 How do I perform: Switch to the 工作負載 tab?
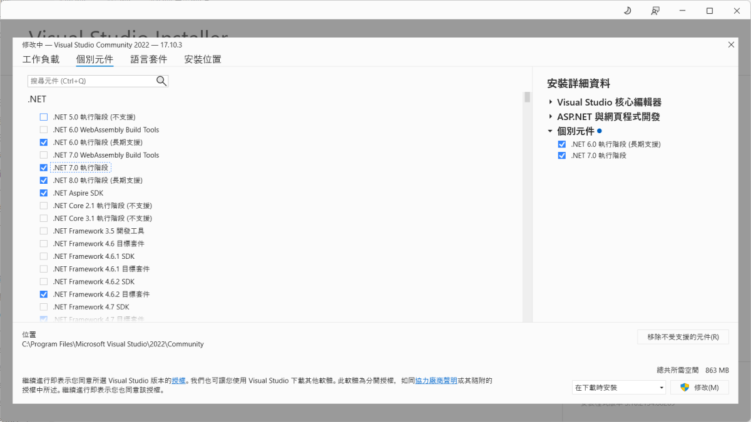41,59
